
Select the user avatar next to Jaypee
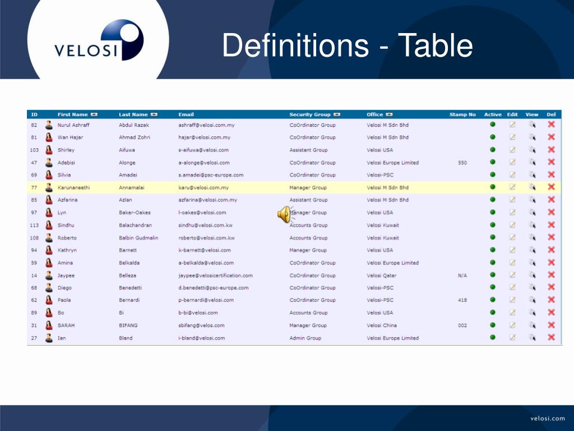click(x=49, y=275)
